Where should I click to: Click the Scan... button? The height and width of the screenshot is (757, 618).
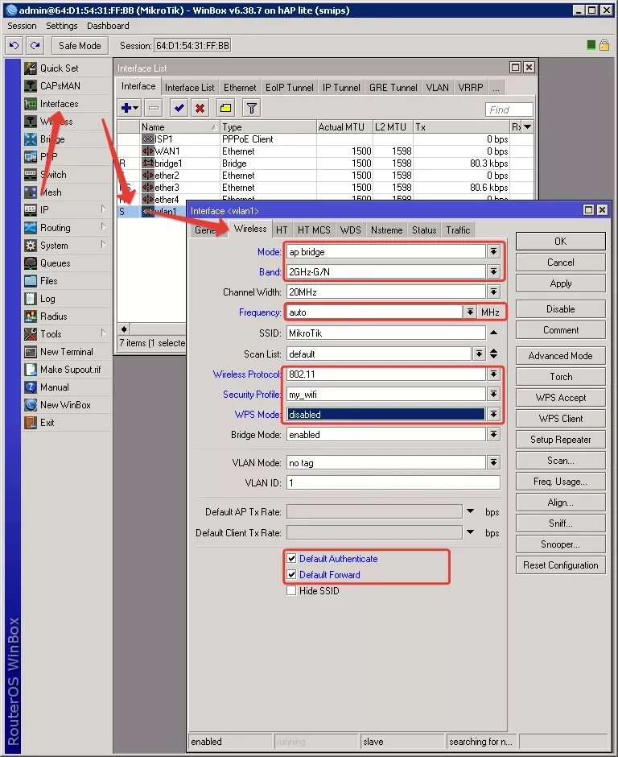click(561, 461)
